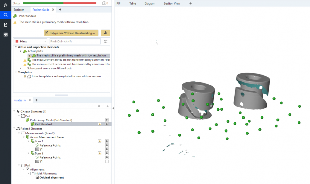The image size is (310, 184).
Task: Open the Home icon in sidebar
Action: 6,5
